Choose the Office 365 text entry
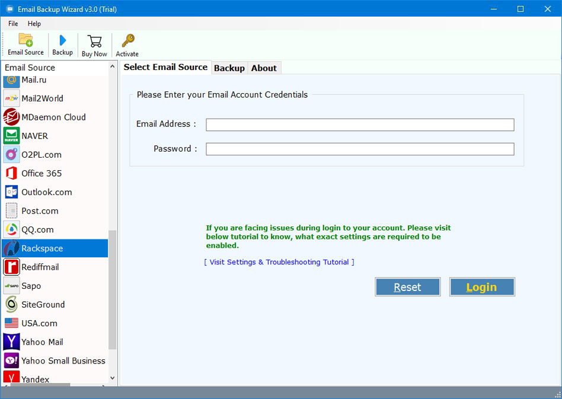Image resolution: width=562 pixels, height=399 pixels. pyautogui.click(x=41, y=174)
